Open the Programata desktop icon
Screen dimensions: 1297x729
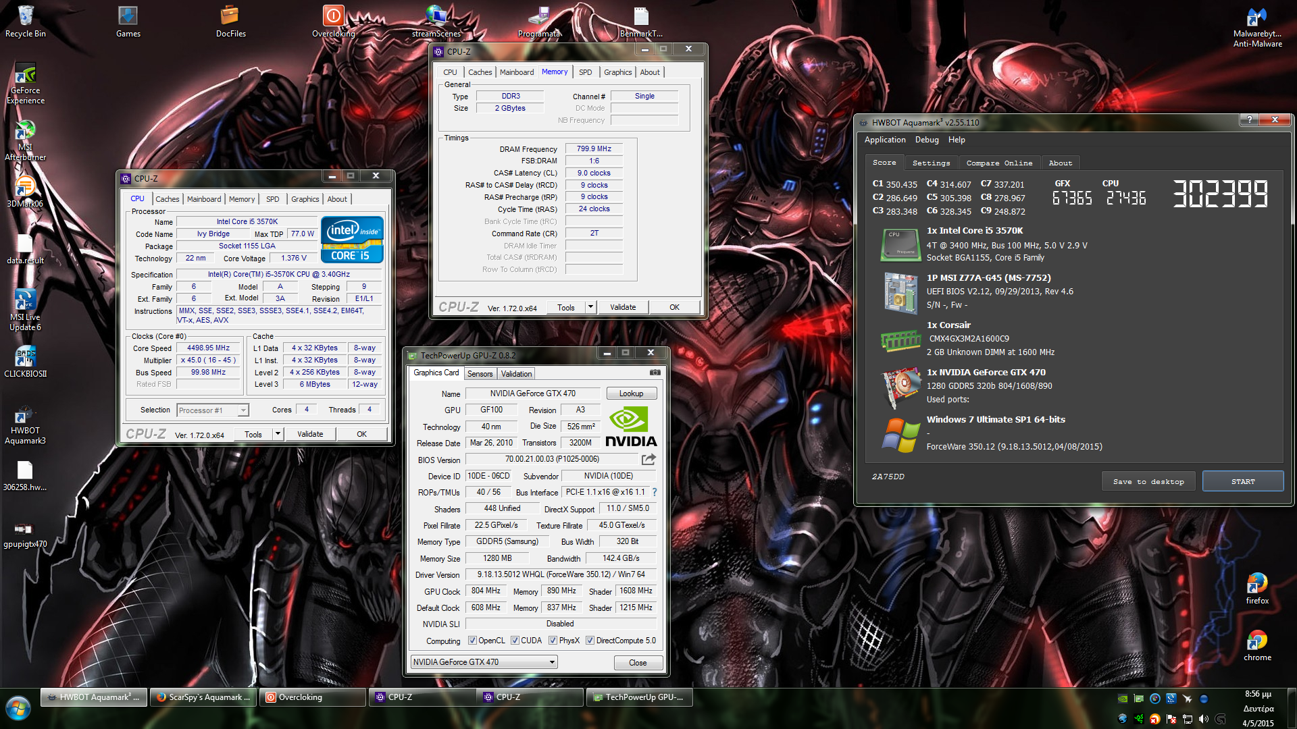(539, 22)
